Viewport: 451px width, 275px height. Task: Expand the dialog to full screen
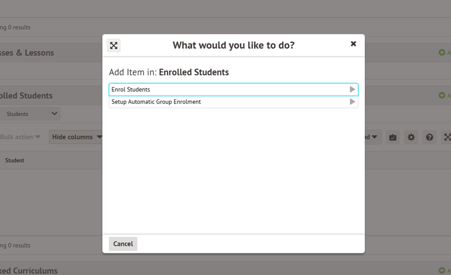[x=114, y=46]
